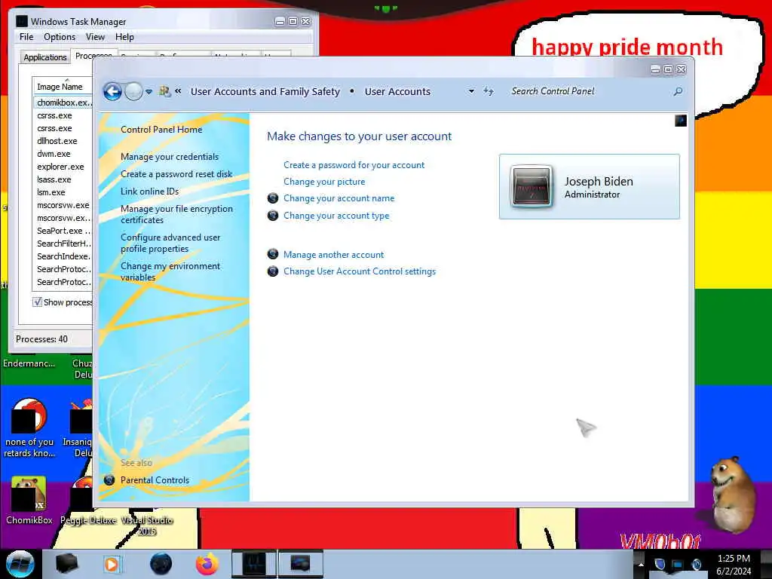Open the Windows Start button
The image size is (772, 579).
click(20, 564)
